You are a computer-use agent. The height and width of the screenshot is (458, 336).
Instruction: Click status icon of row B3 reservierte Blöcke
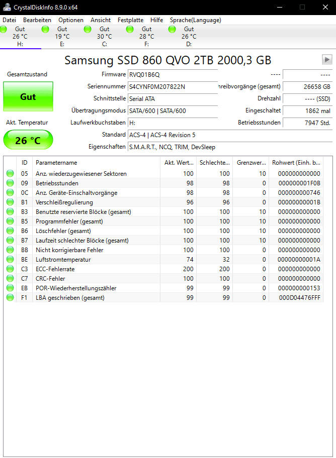point(10,212)
